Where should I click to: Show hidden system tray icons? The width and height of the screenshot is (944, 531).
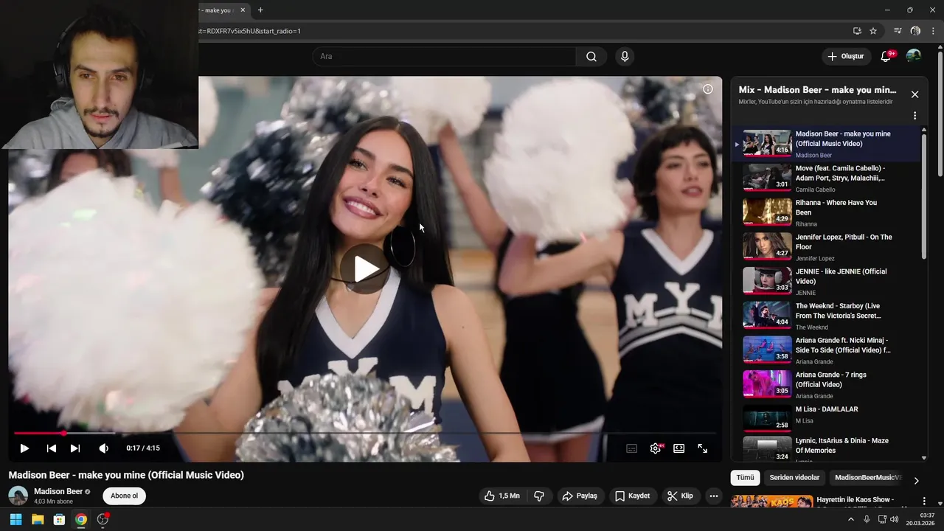(x=850, y=519)
